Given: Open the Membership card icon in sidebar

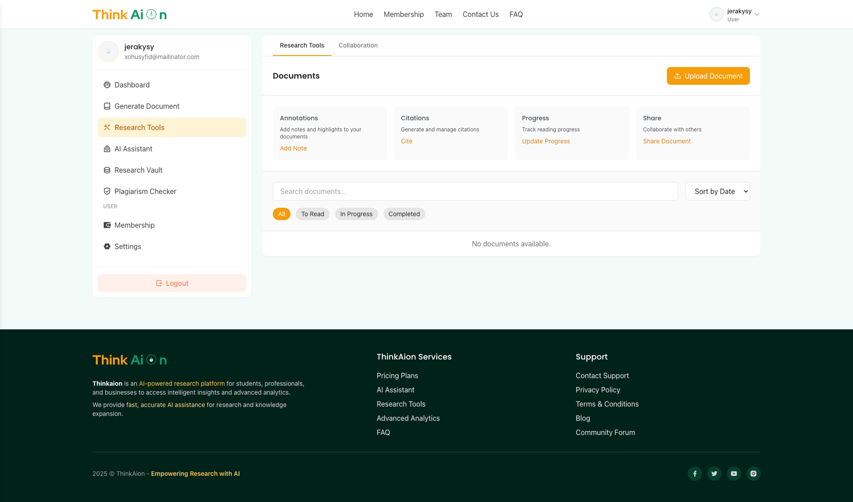Looking at the screenshot, I should tap(107, 225).
